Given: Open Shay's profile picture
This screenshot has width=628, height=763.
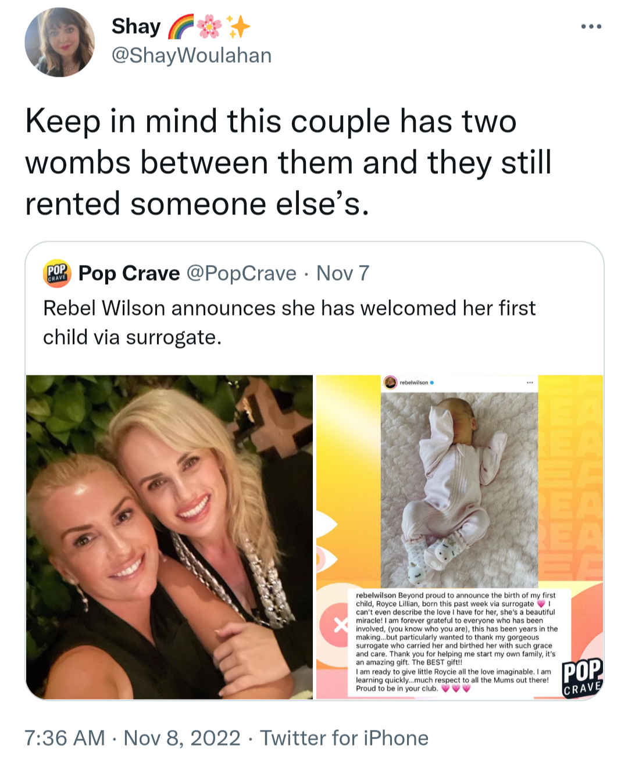Looking at the screenshot, I should (x=59, y=42).
